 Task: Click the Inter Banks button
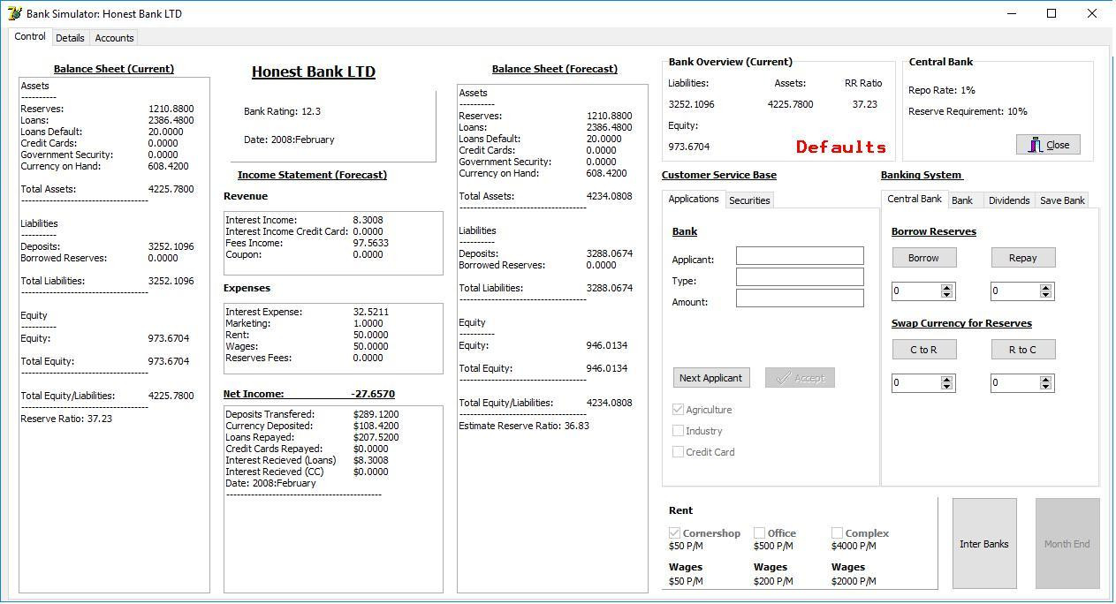coord(983,544)
